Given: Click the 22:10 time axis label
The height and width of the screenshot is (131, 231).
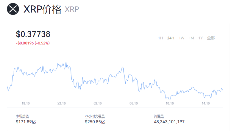Looking at the screenshot, I should click(x=62, y=103).
